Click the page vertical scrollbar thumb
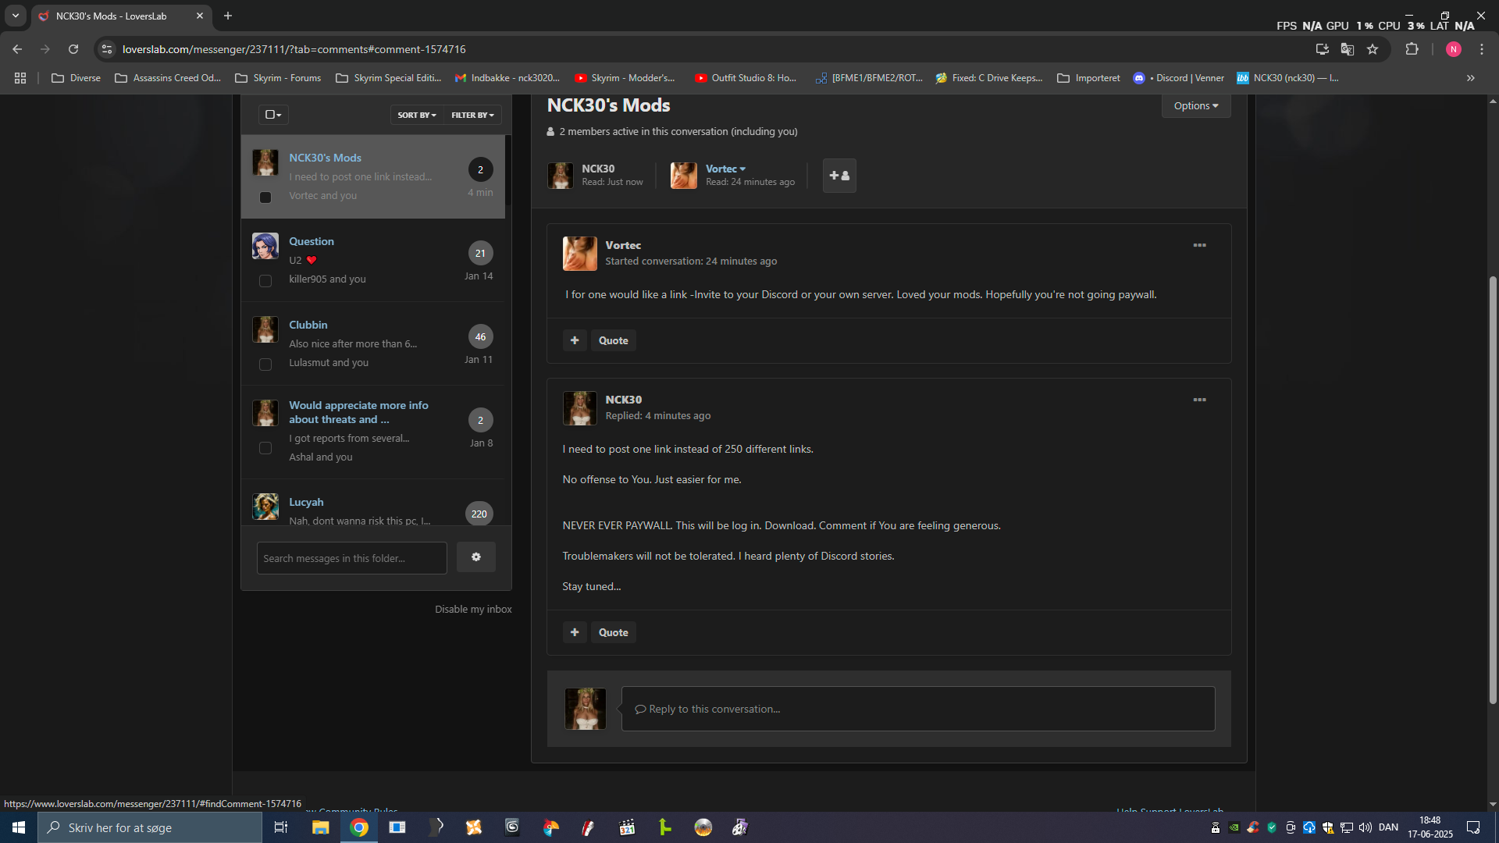Screen dimensions: 1499x843 (1493, 490)
